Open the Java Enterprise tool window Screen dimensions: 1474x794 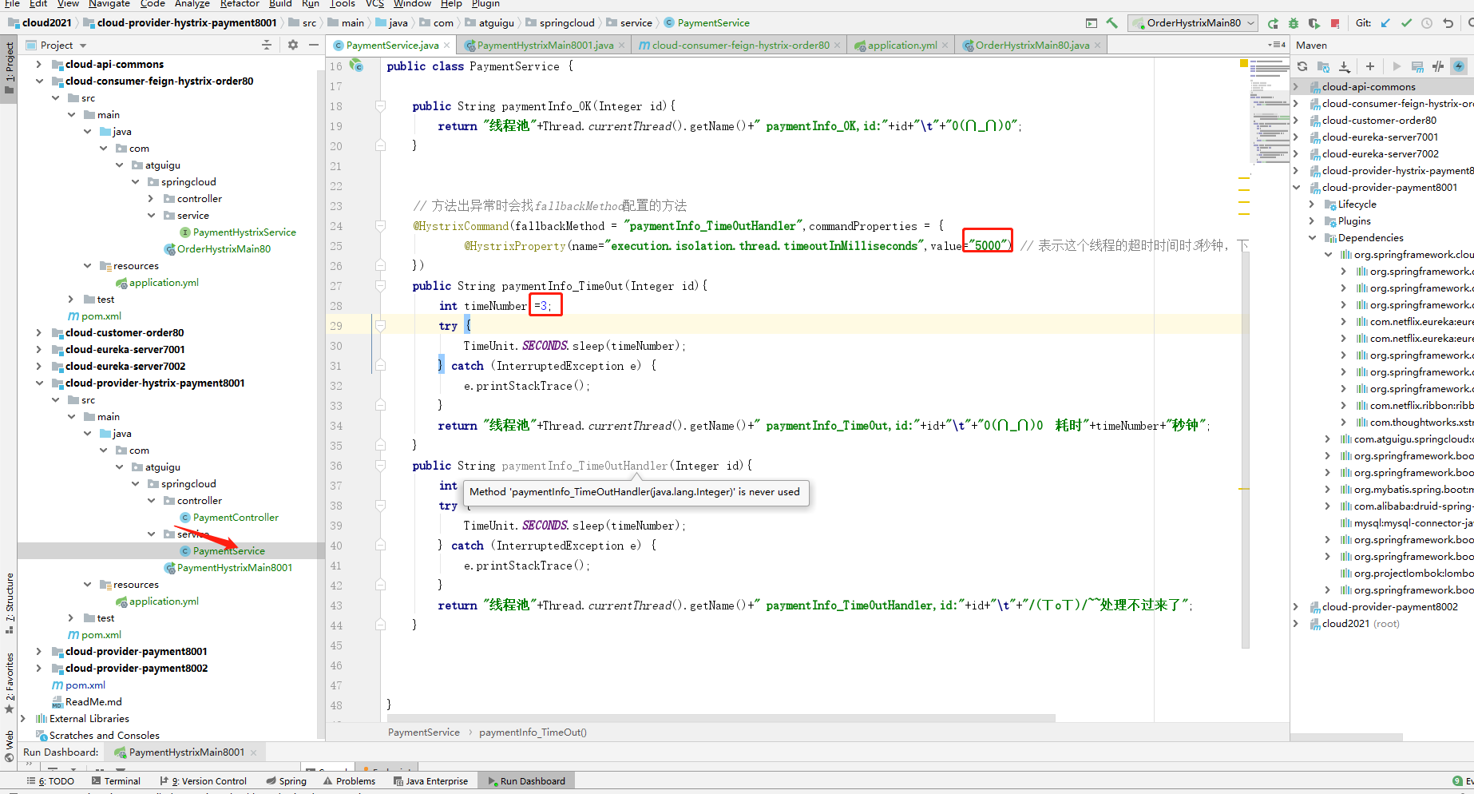[x=430, y=781]
